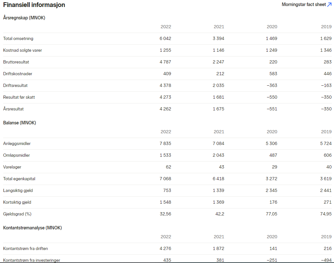Click the Varelager row label
The image size is (334, 263).
pos(12,167)
